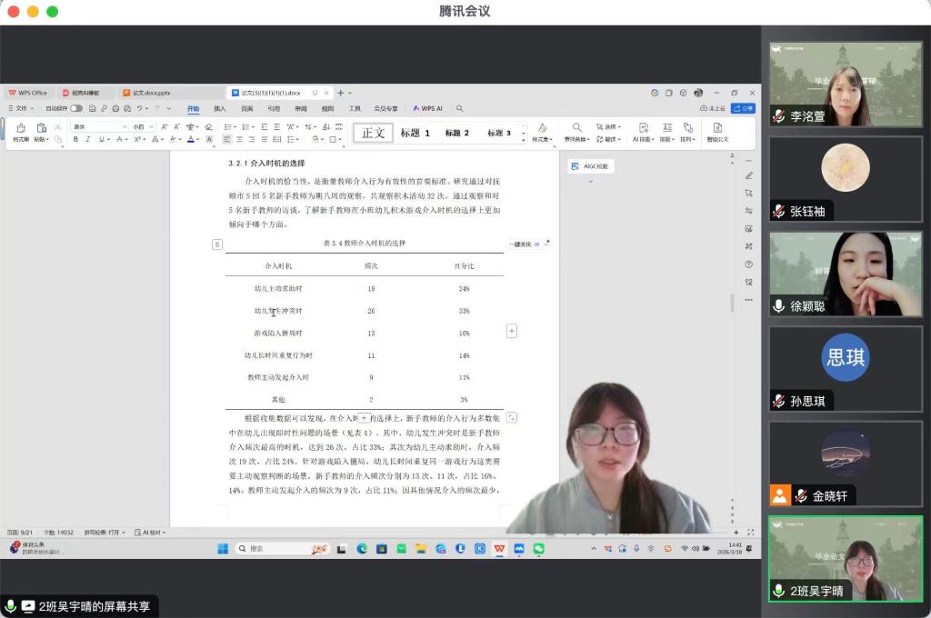
Task: Select the 标题 1 heading style
Action: 415,133
